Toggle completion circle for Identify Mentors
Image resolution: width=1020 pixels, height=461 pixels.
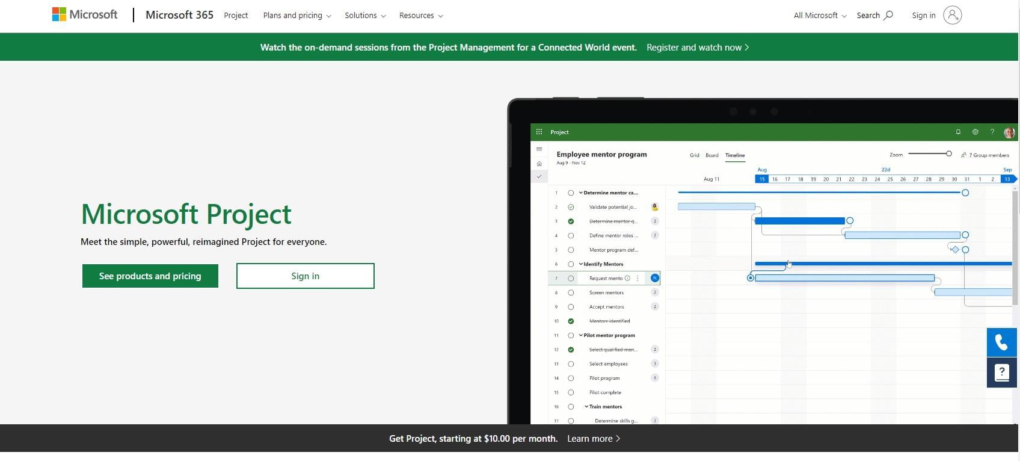(x=571, y=264)
